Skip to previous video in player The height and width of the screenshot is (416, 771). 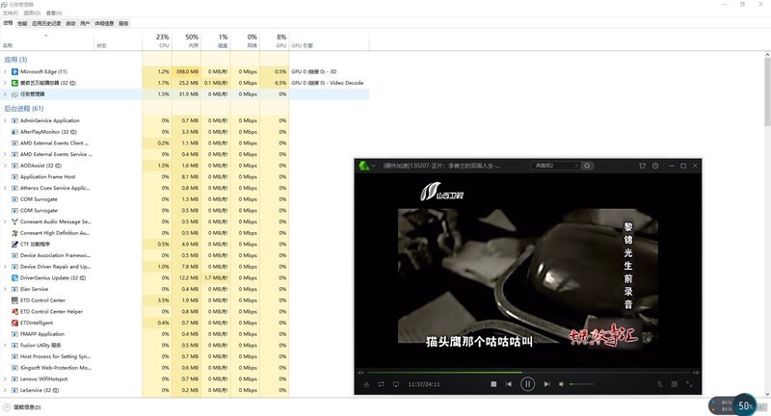[509, 384]
